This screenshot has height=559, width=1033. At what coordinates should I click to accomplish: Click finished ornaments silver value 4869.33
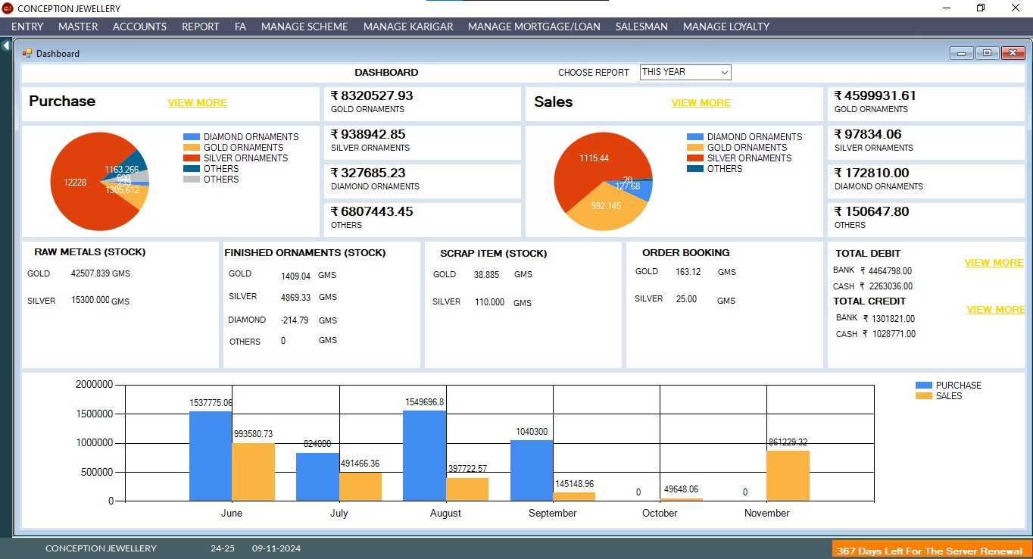[x=295, y=298]
